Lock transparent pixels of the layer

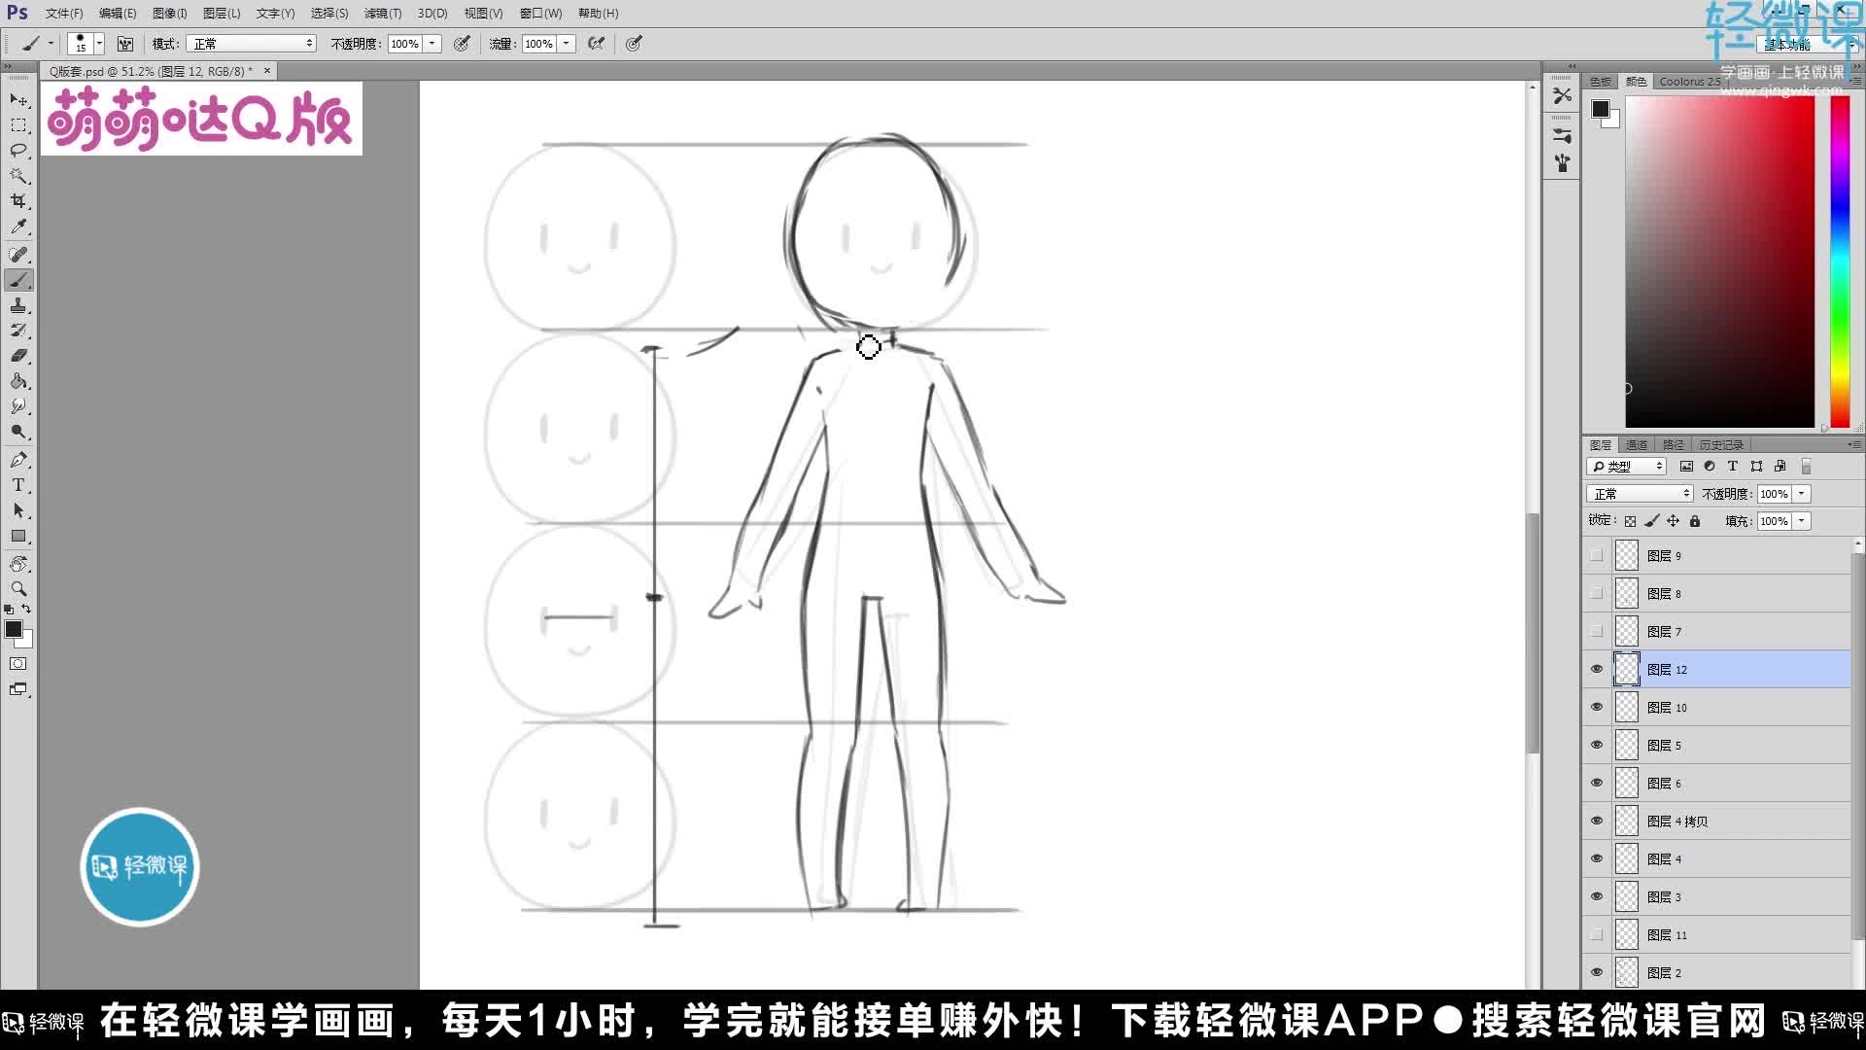1630,520
